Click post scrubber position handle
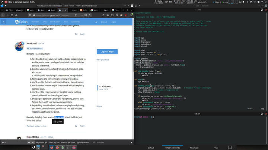 [x=97, y=88]
